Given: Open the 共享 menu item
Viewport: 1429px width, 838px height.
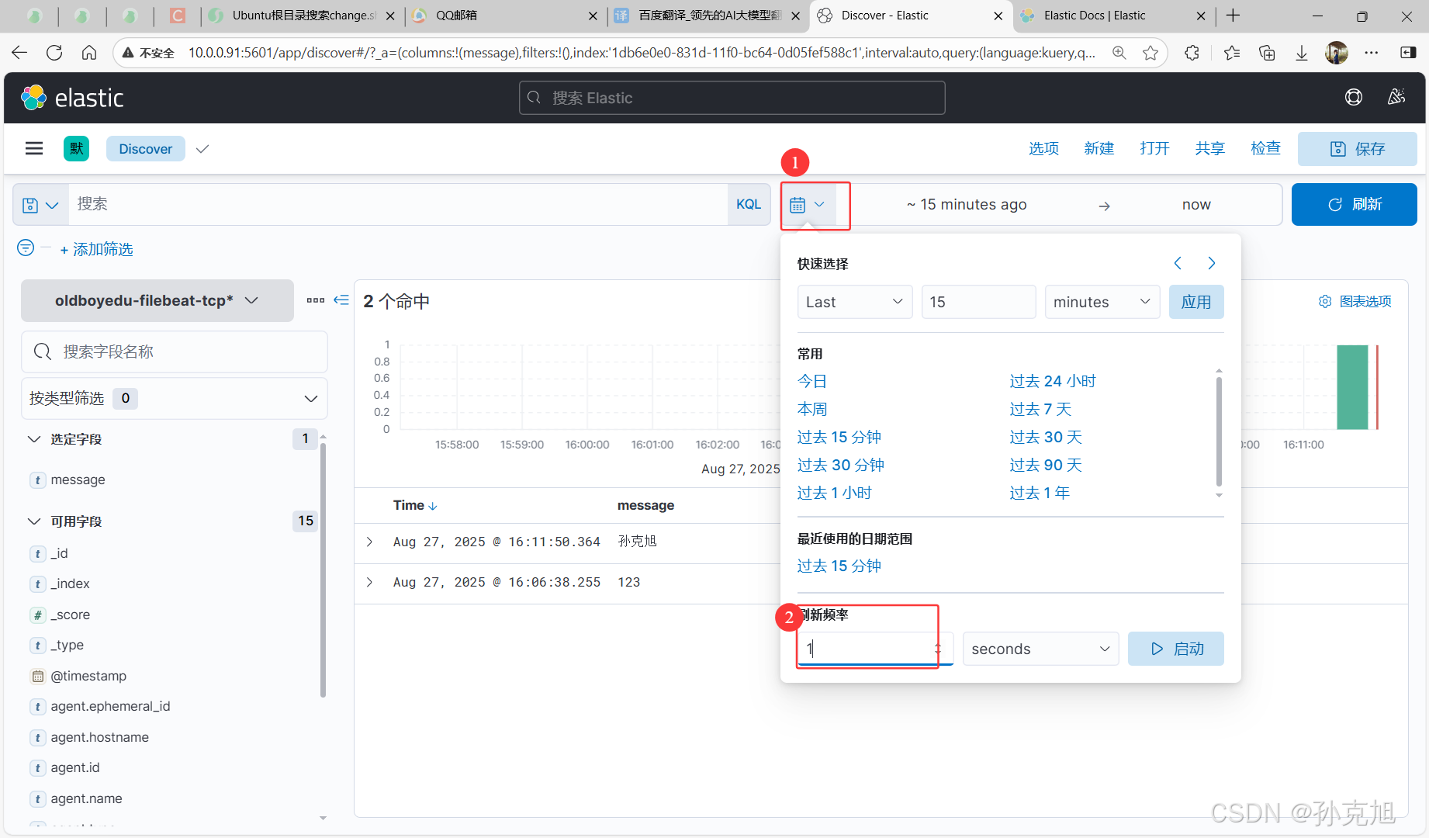Looking at the screenshot, I should point(1210,148).
